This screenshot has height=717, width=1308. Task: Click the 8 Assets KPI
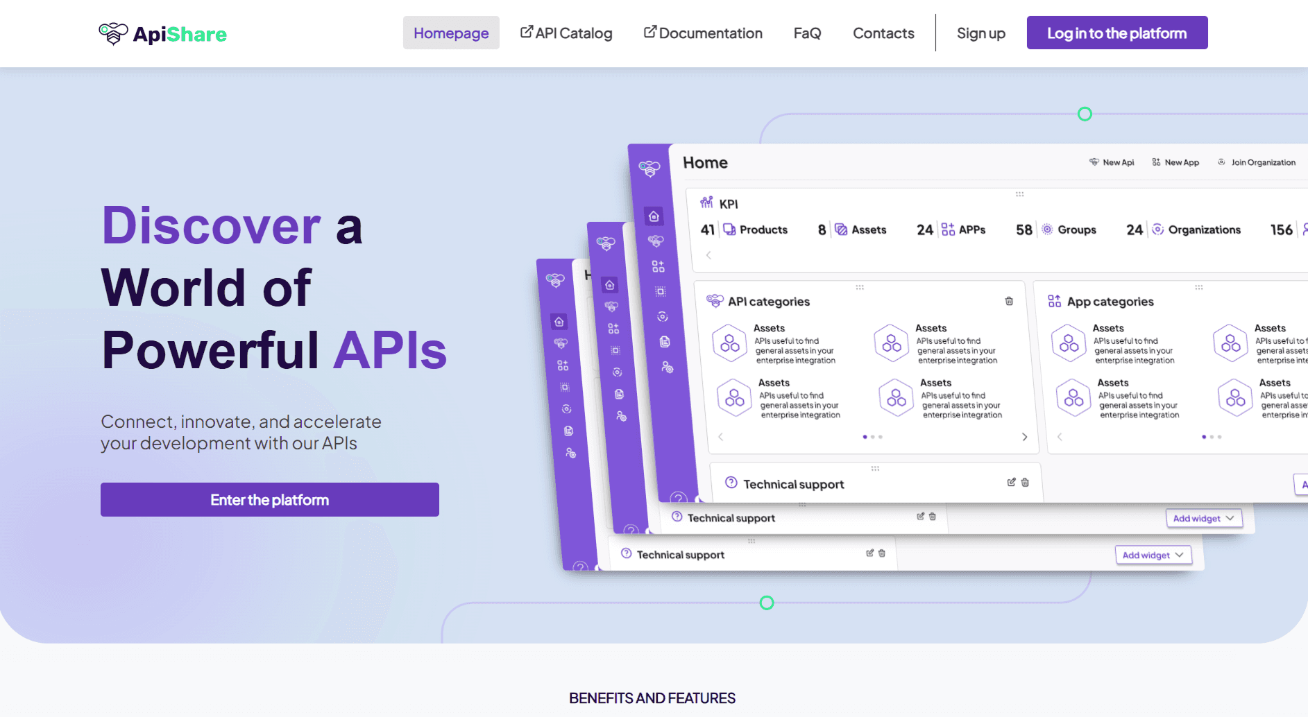[852, 230]
